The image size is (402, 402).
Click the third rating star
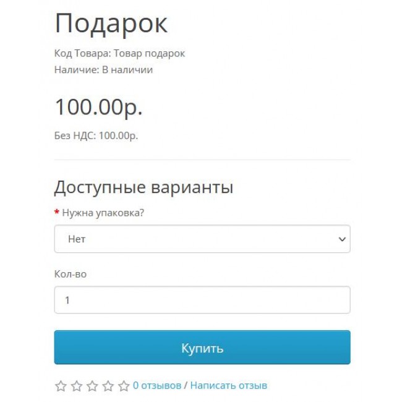coord(92,386)
